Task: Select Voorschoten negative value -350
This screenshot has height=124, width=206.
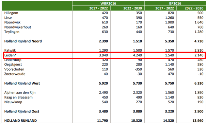Action: pyautogui.click(x=138, y=69)
